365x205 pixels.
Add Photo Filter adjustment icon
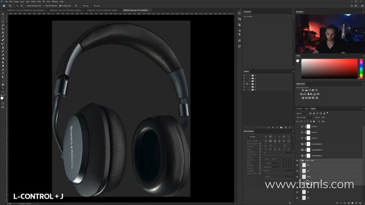click(311, 94)
